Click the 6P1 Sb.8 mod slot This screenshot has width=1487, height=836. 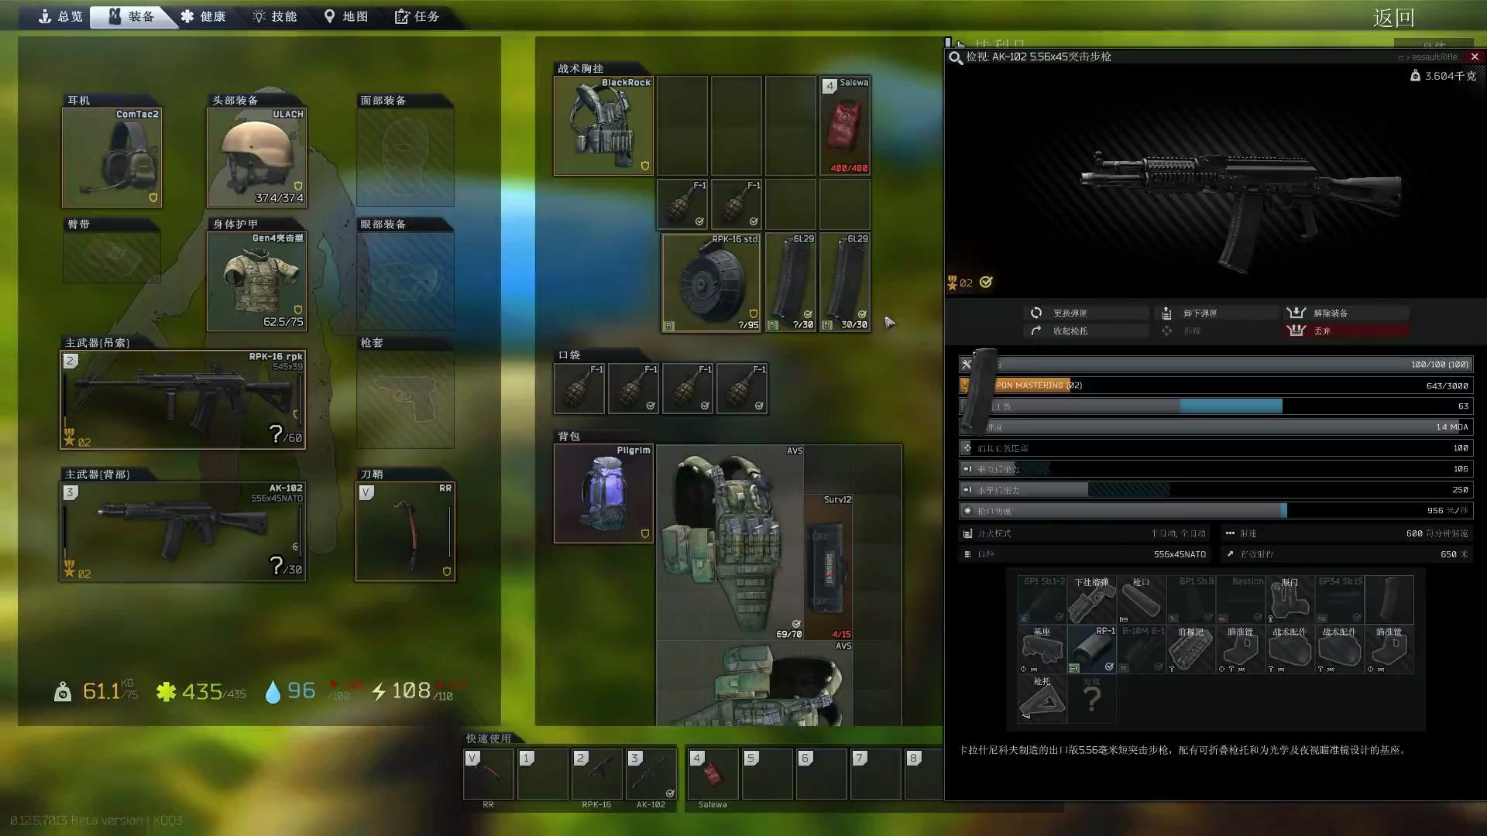[1191, 600]
